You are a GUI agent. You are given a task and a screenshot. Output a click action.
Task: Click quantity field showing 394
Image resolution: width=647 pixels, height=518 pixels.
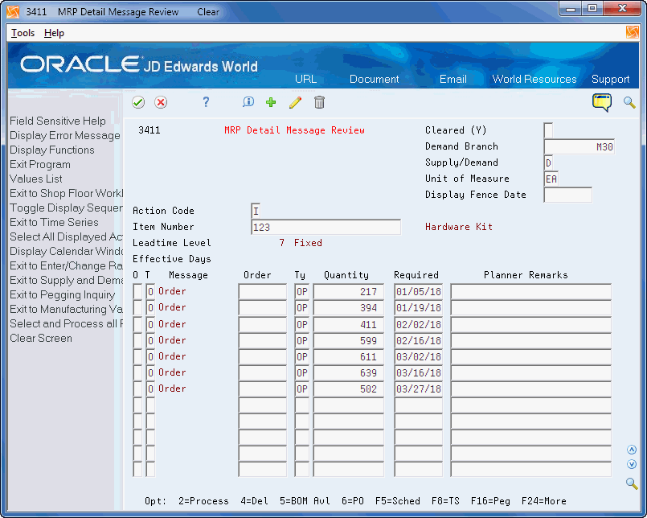349,308
